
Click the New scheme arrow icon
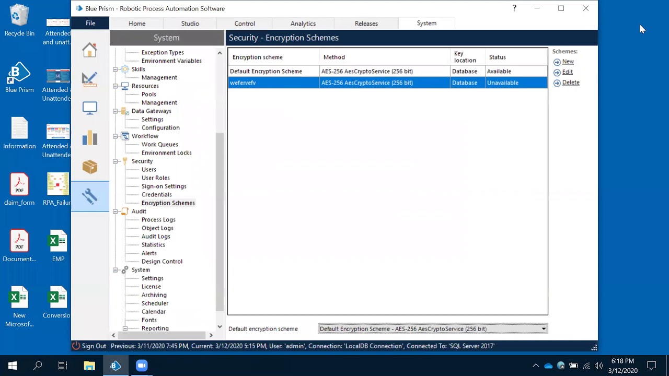tap(557, 62)
